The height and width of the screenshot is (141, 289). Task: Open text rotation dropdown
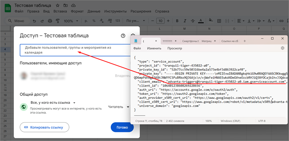271,21
